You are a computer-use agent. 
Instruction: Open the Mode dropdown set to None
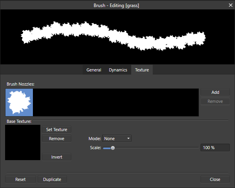click(x=117, y=139)
